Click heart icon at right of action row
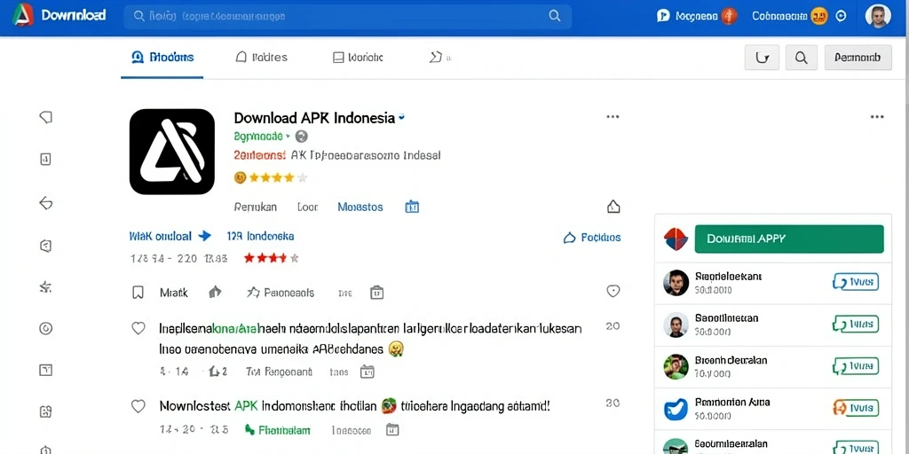 [x=613, y=291]
